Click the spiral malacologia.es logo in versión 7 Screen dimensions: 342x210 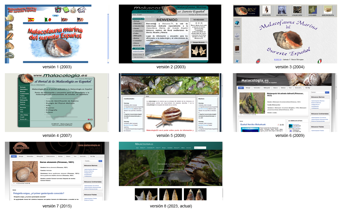coord(21,148)
